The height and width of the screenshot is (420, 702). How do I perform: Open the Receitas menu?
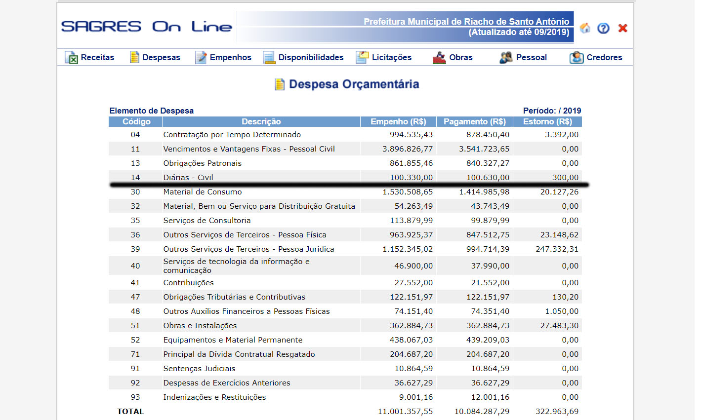pyautogui.click(x=97, y=57)
